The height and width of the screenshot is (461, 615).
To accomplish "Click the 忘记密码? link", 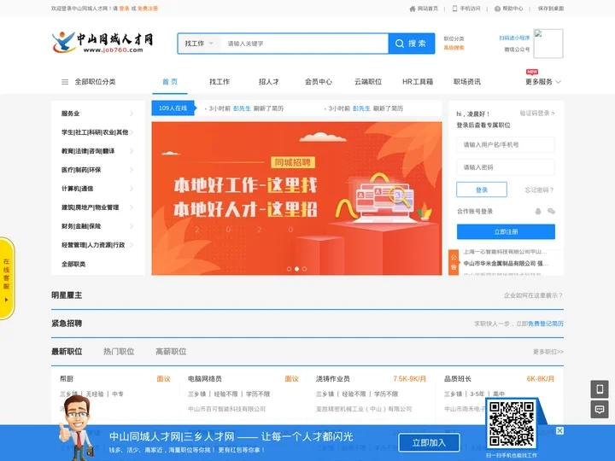I will (x=539, y=190).
